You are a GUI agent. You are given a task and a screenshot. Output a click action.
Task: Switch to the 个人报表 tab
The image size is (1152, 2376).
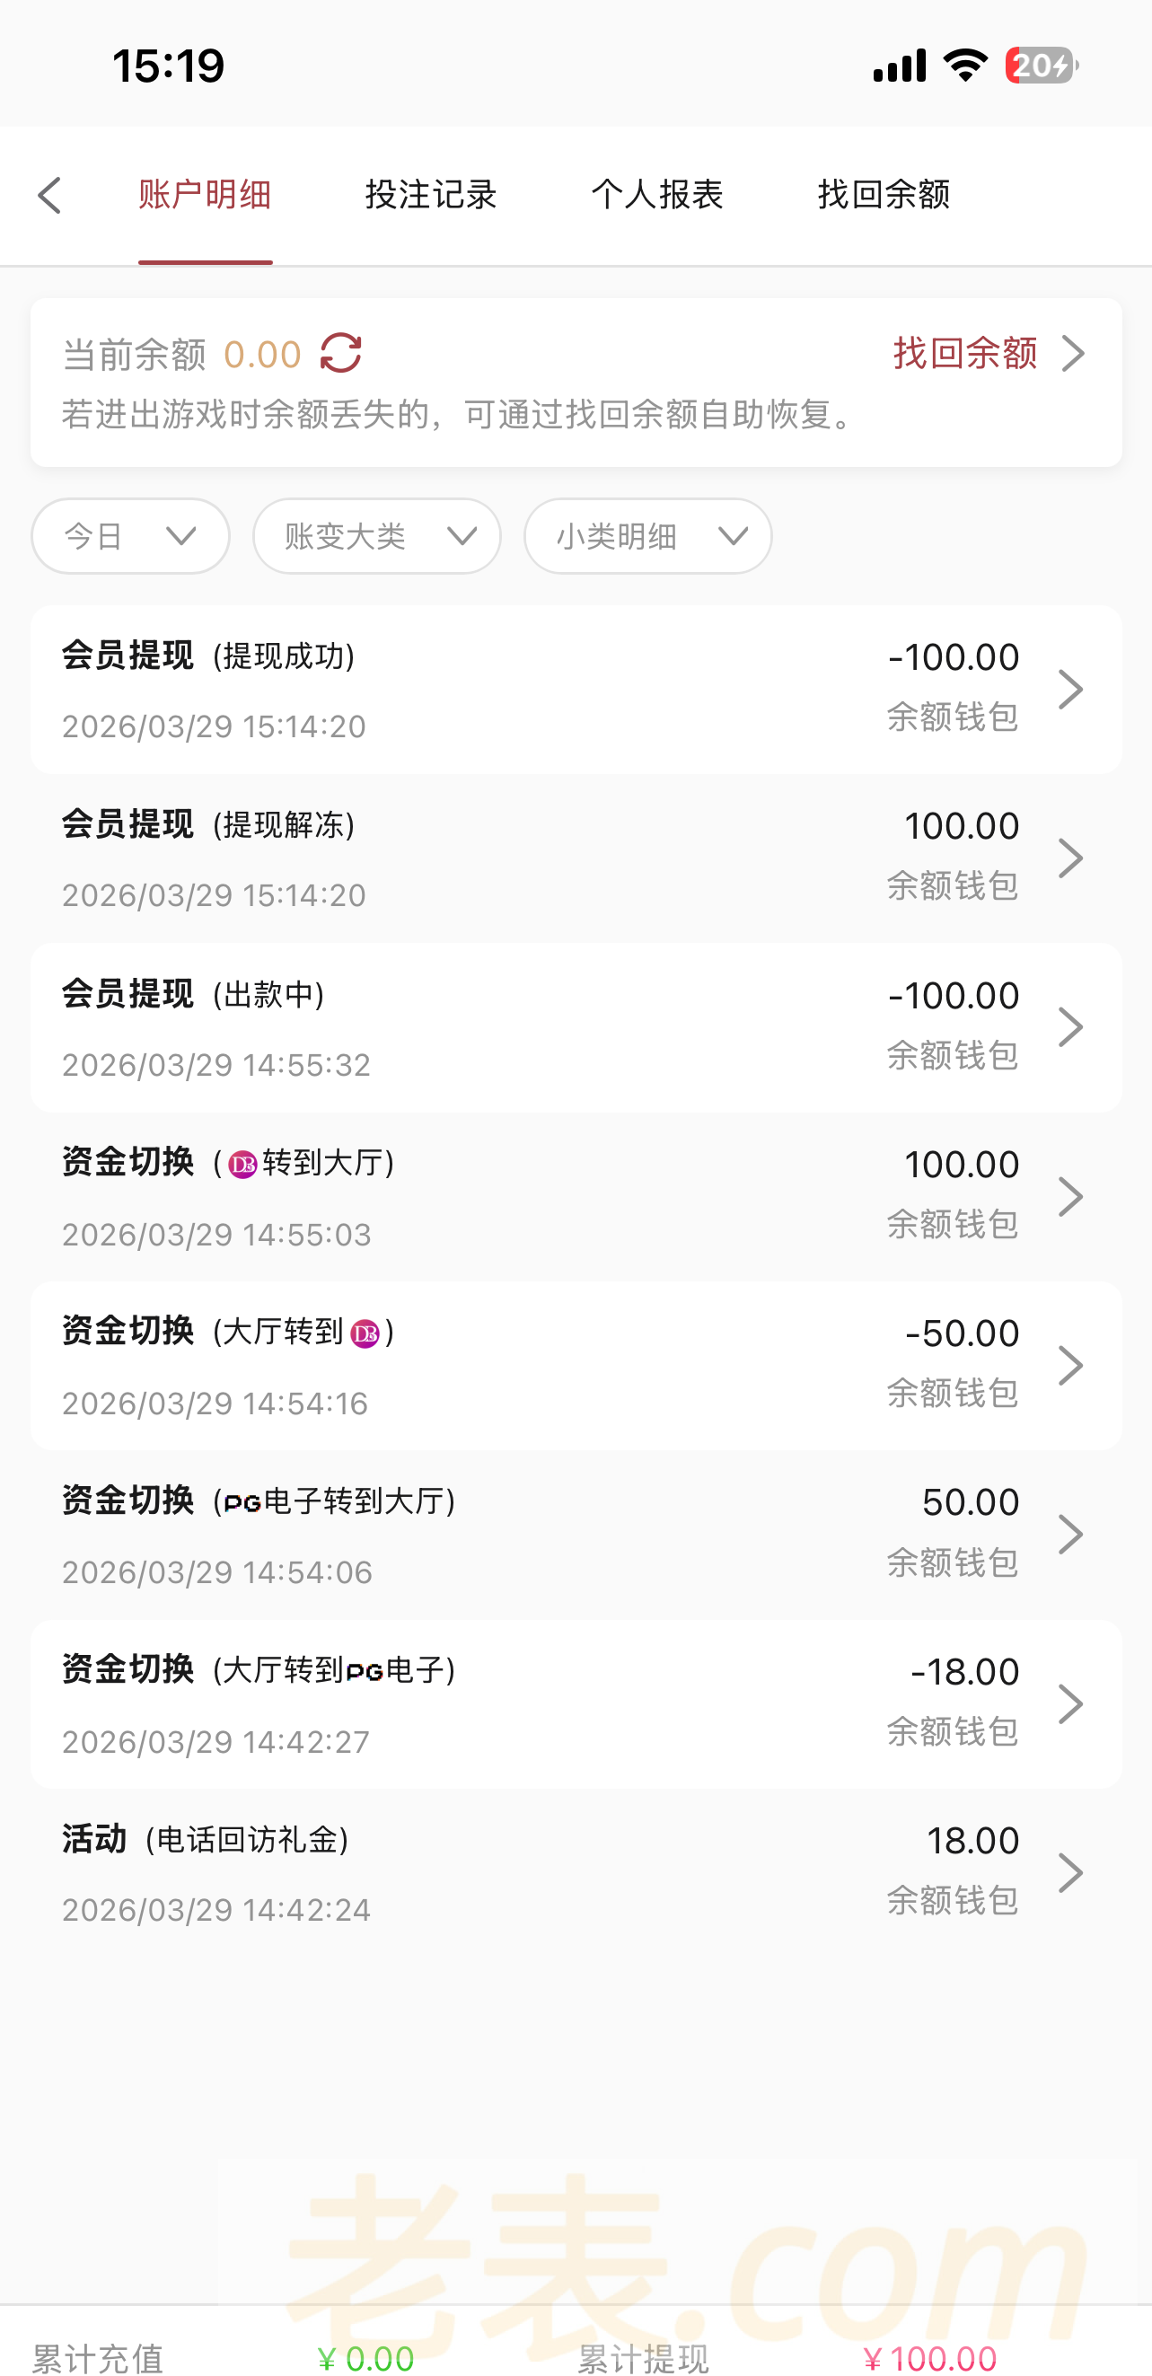656,195
